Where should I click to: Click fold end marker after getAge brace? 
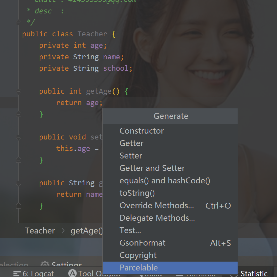[18, 114]
